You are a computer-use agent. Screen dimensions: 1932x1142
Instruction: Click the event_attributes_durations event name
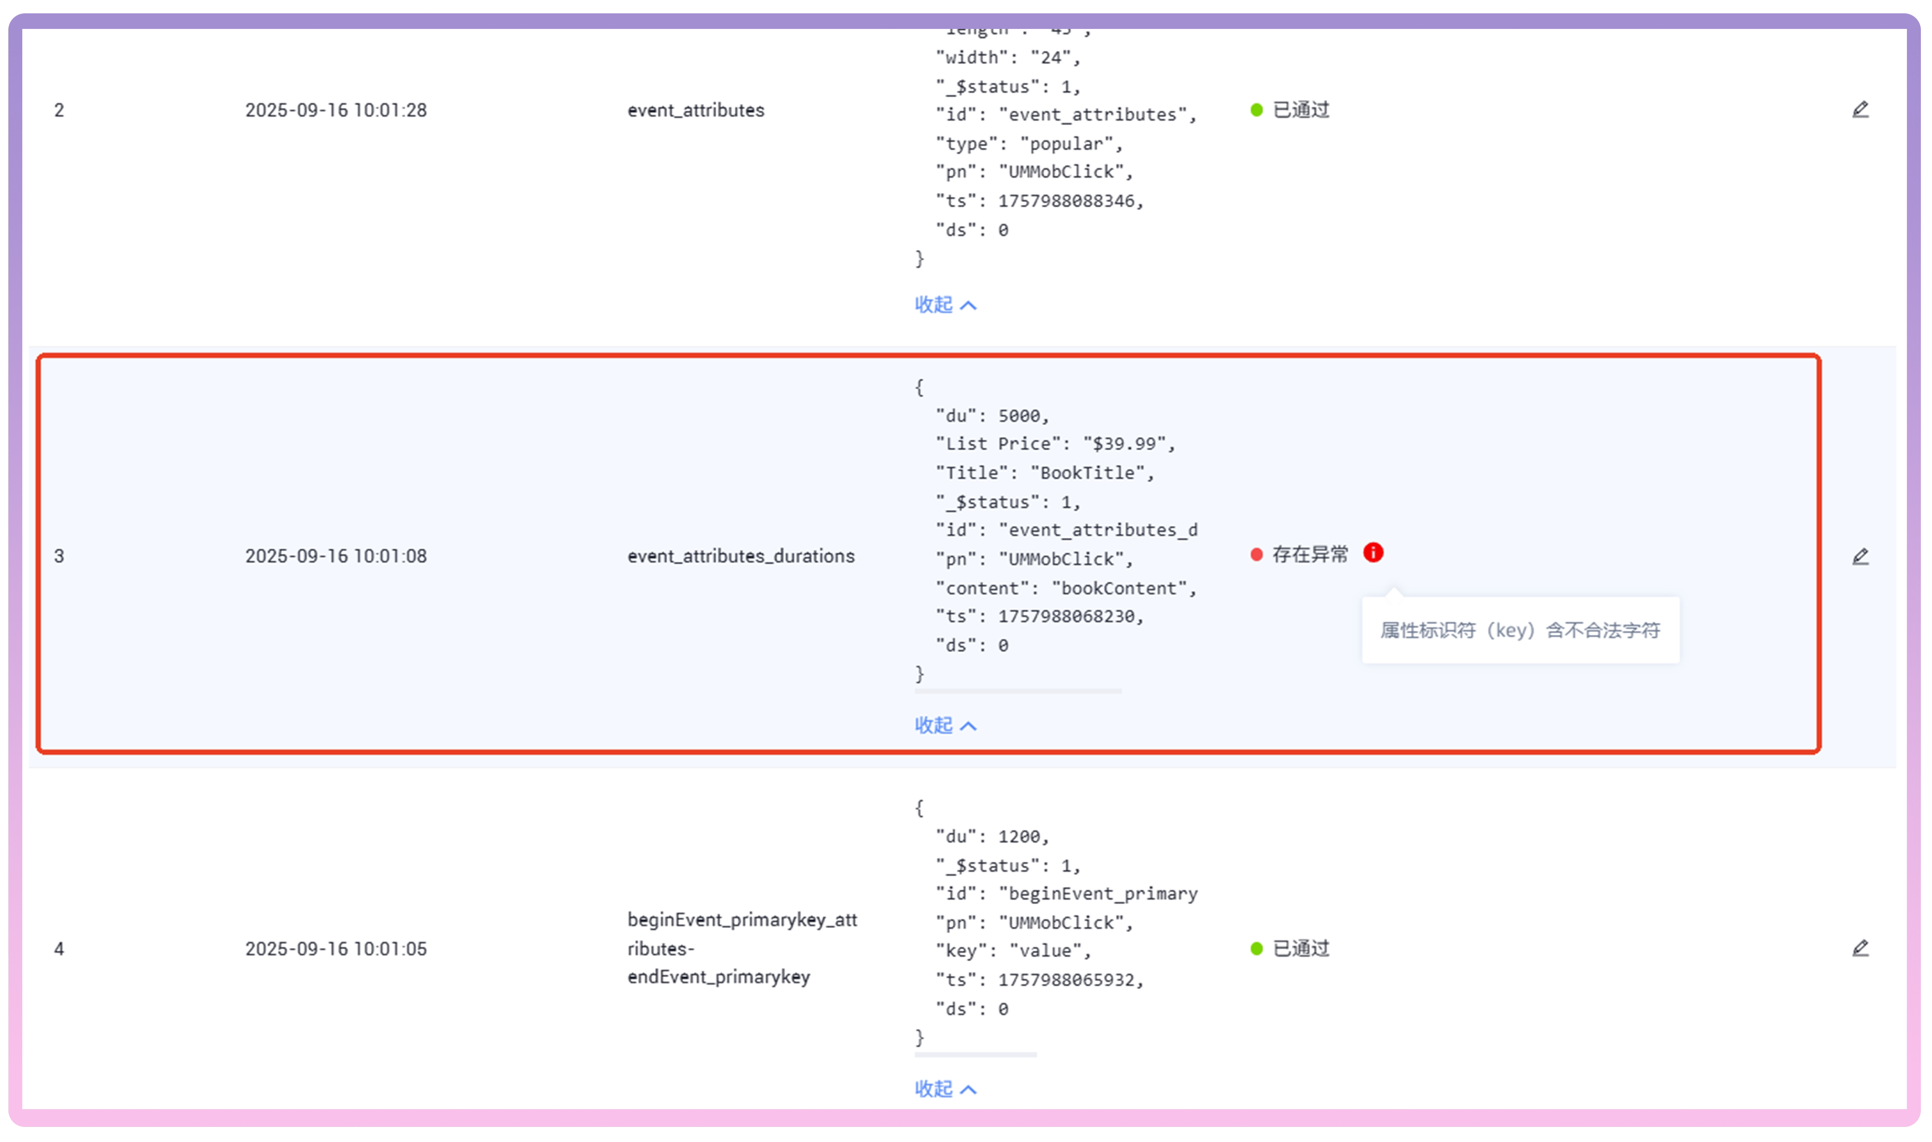pyautogui.click(x=740, y=555)
